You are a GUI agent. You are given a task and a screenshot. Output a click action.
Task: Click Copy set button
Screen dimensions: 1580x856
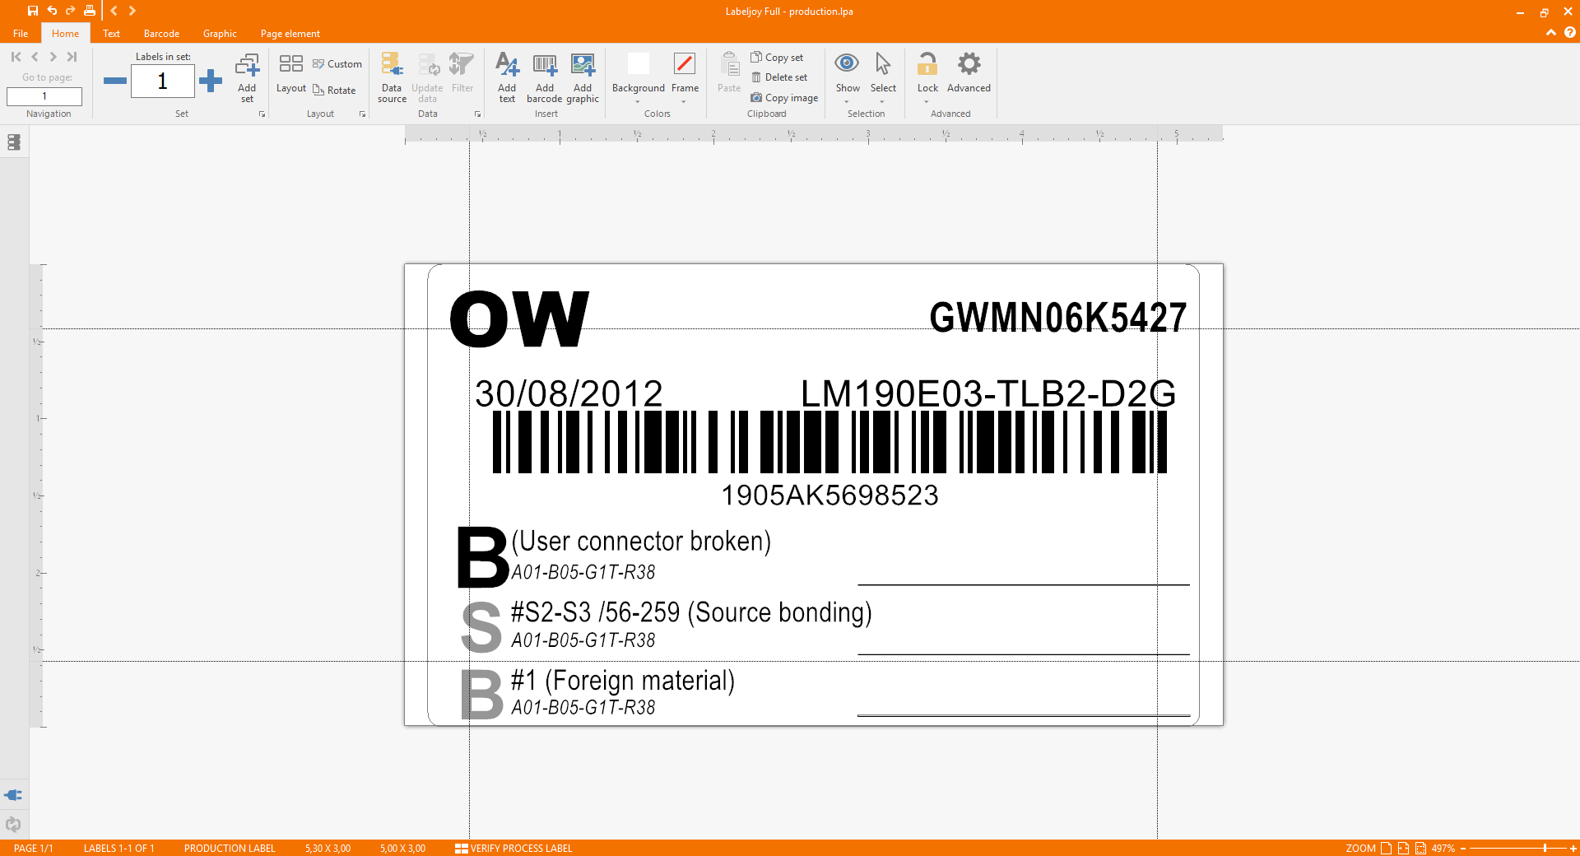(x=777, y=58)
